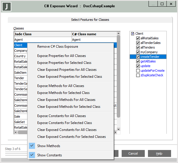Select Expose Methods for Selected Class
The height and width of the screenshot is (163, 178).
tap(71, 93)
